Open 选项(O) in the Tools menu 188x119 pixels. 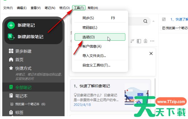tap(100, 37)
